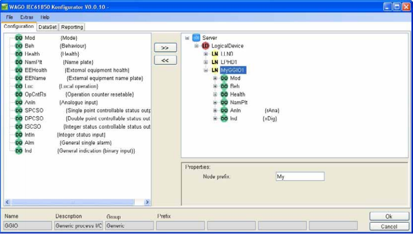Screen dimensions: 413x234
Task: Switch to the Configuration tab
Action: click(19, 26)
